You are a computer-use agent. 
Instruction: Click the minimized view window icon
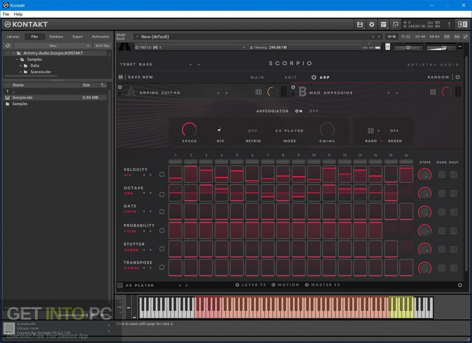(x=395, y=24)
